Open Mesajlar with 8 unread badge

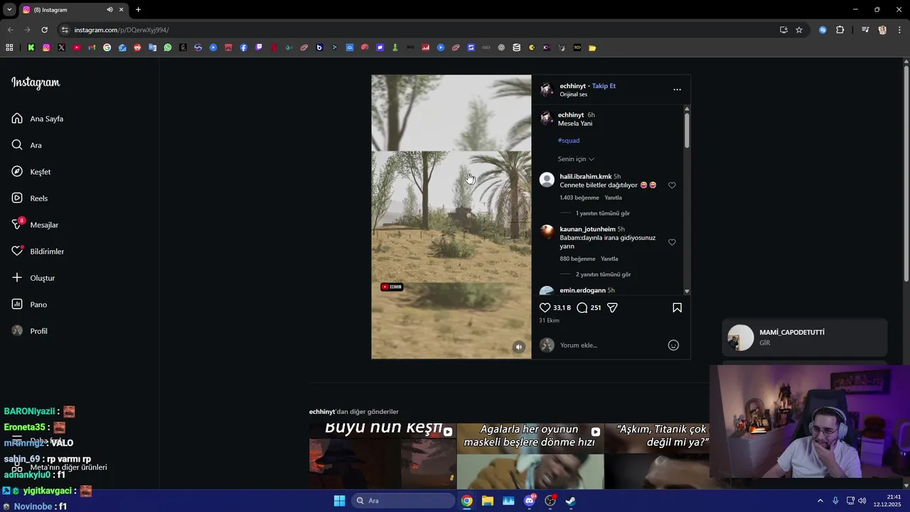pyautogui.click(x=35, y=225)
